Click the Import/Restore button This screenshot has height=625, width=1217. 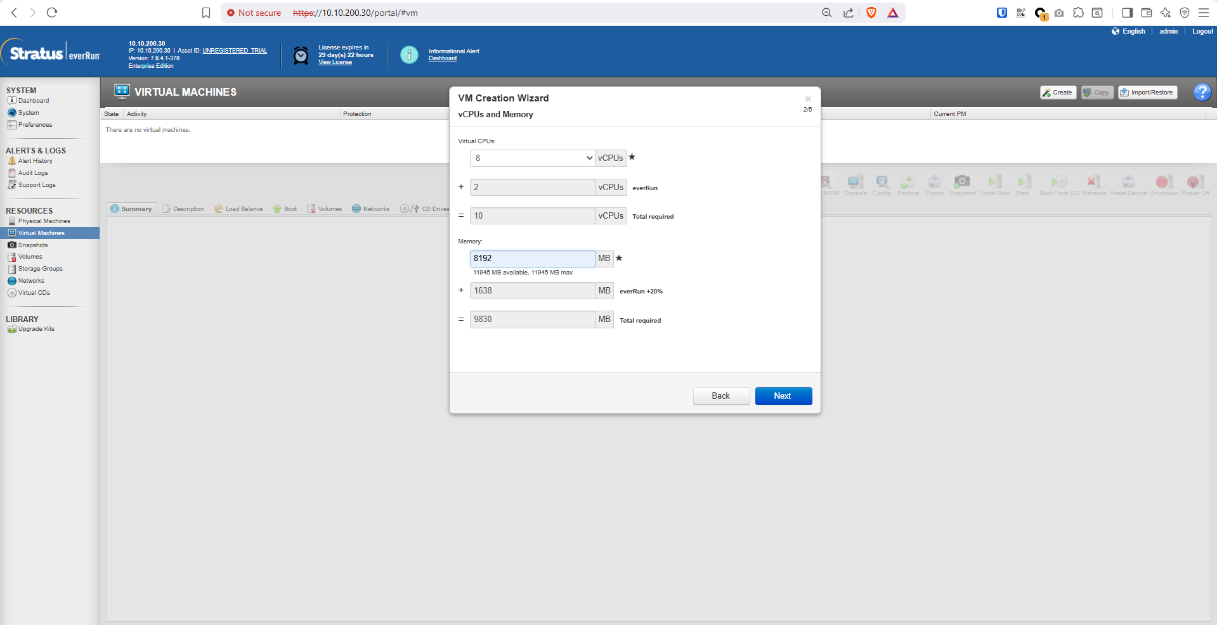point(1147,93)
